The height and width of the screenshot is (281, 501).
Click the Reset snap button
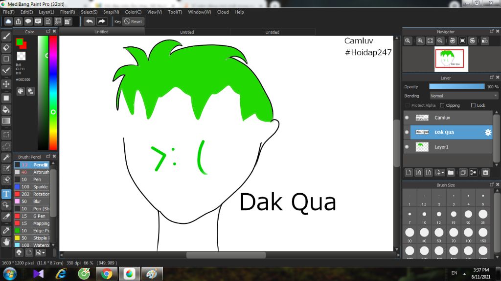(x=134, y=21)
